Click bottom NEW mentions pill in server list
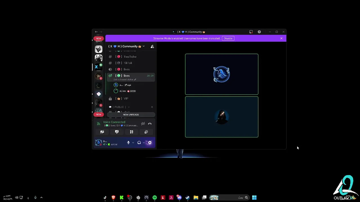360x202 pixels. tap(99, 114)
